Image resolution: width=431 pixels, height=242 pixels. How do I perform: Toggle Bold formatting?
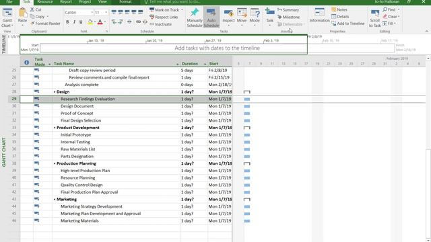67,22
